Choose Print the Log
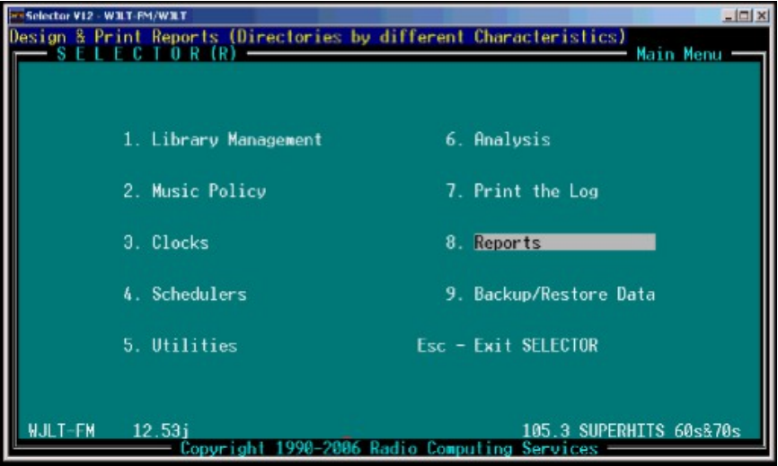The width and height of the screenshot is (778, 466). (x=522, y=191)
